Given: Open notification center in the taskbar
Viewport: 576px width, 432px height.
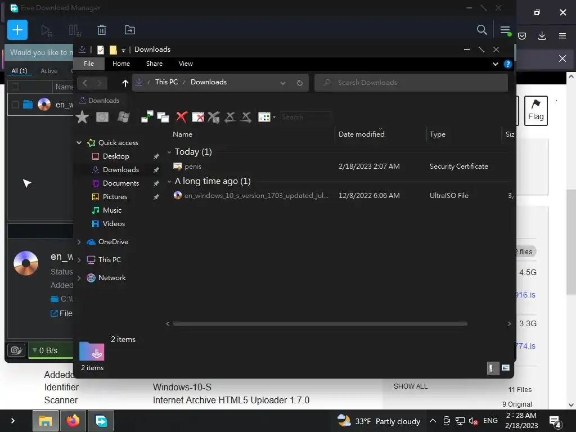Looking at the screenshot, I should tap(555, 421).
